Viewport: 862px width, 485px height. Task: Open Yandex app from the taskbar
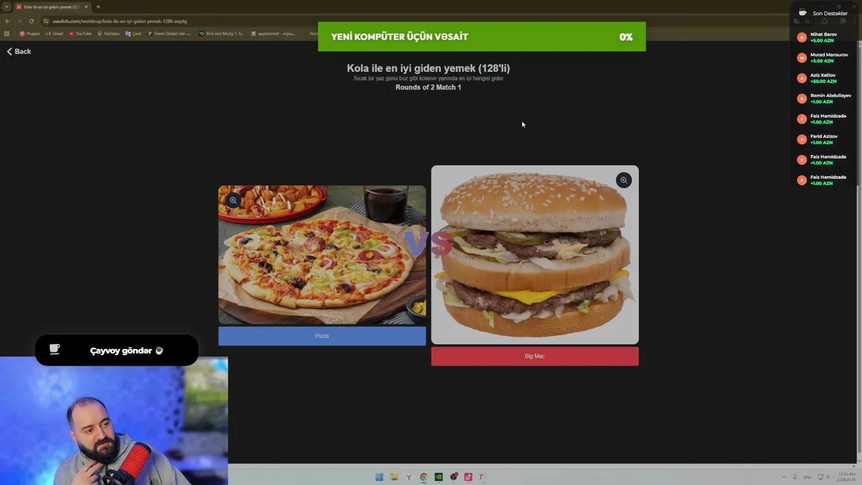409,477
